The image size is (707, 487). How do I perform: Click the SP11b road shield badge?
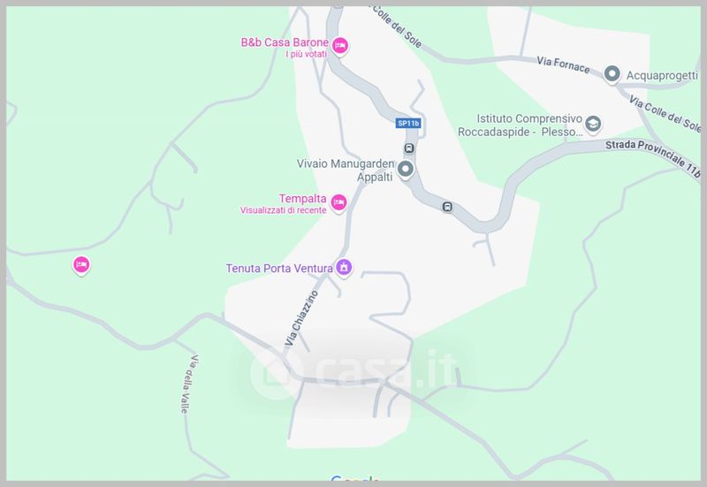(408, 123)
